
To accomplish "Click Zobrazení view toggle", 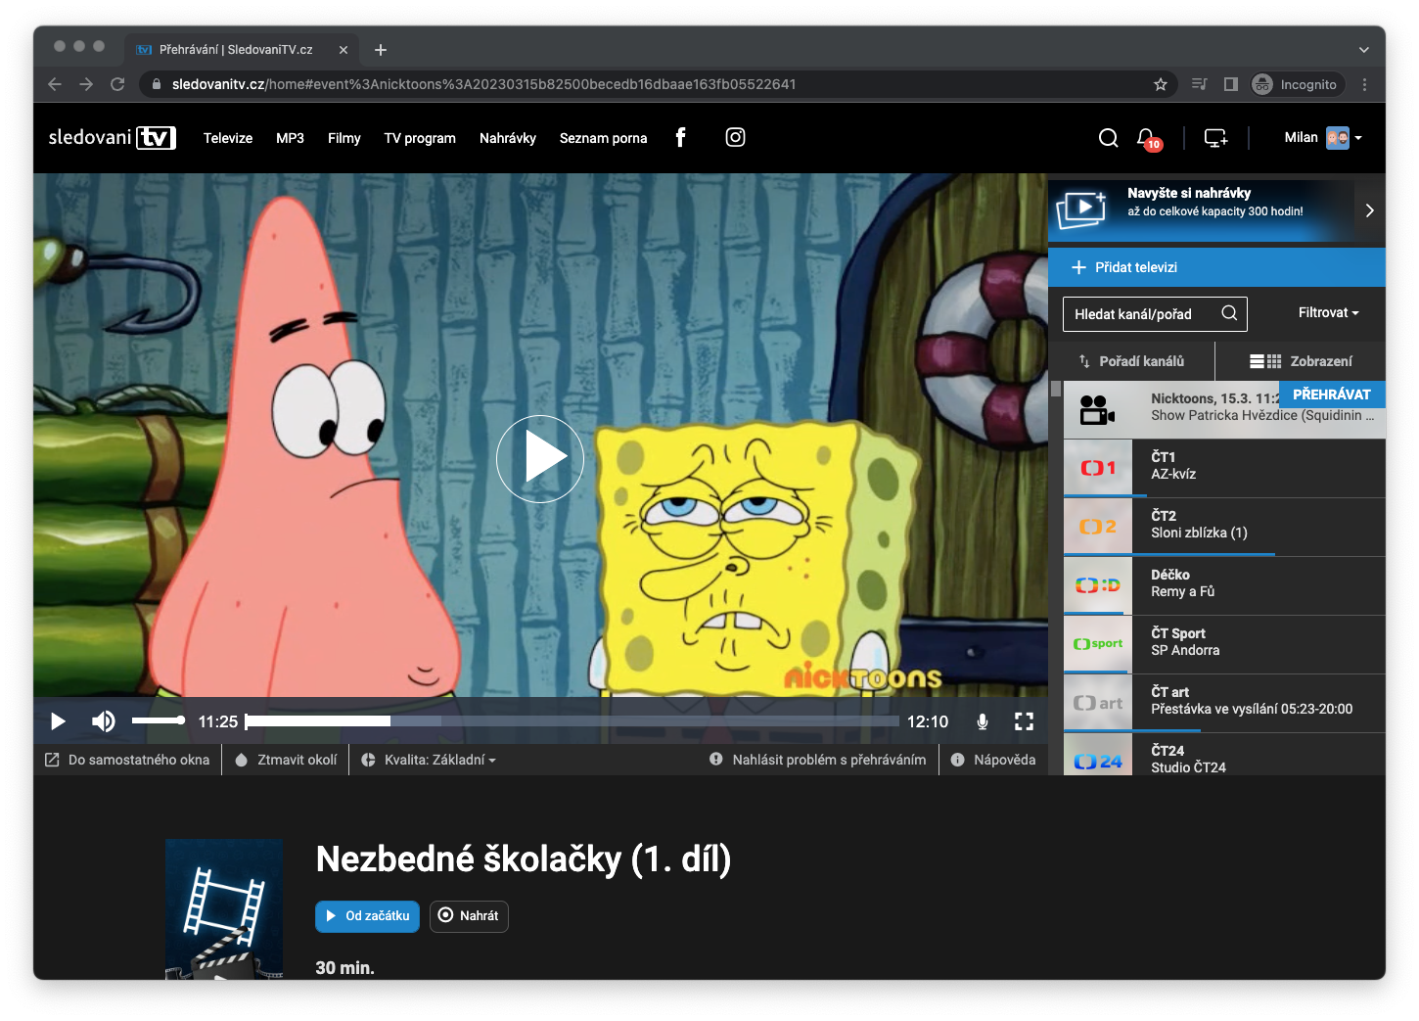I will (1301, 361).
